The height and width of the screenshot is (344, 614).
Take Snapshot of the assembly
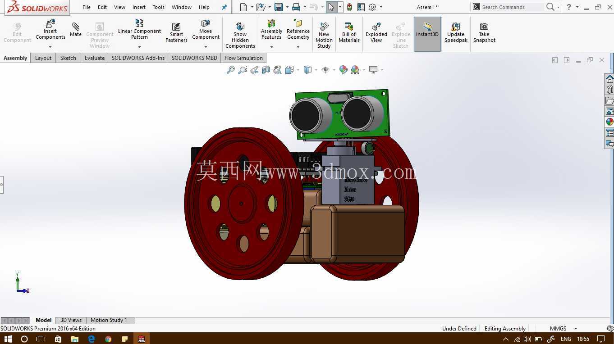tap(484, 32)
